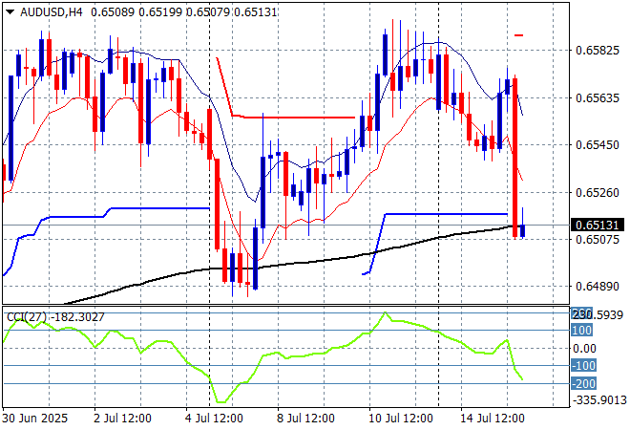Click the 0.65450 price axis label

[597, 144]
